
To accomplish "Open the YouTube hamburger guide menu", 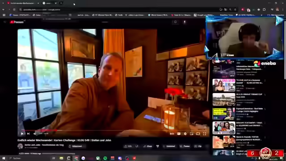I will [5, 22].
